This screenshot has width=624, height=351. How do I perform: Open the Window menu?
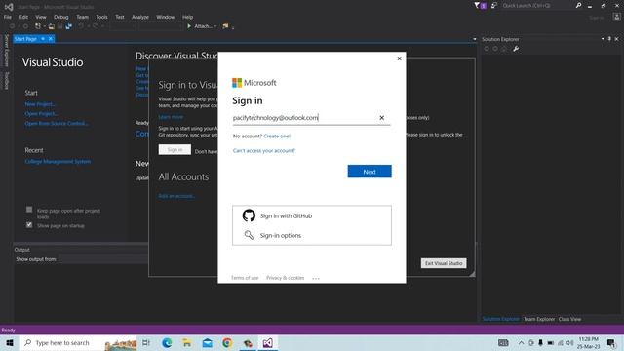coord(165,17)
